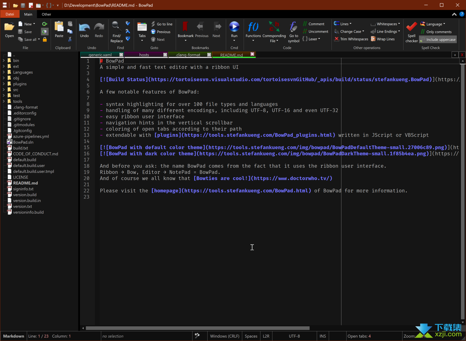Switch to the Other ribbon tab
The image size is (466, 341).
coord(46,14)
